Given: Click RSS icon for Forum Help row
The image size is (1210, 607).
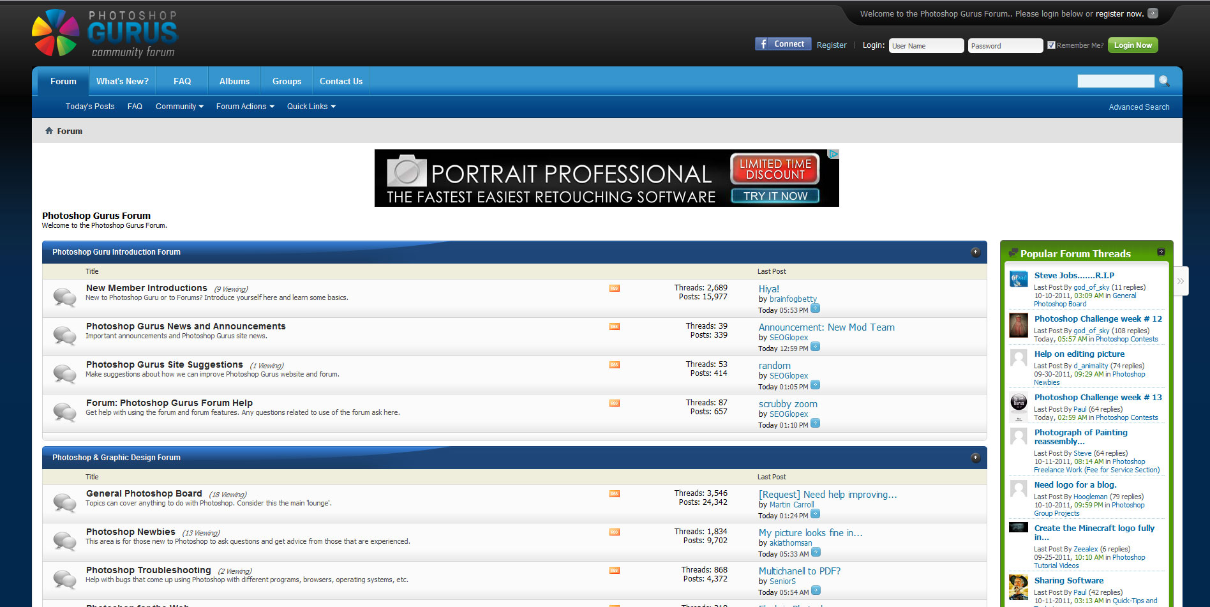Looking at the screenshot, I should click(614, 403).
